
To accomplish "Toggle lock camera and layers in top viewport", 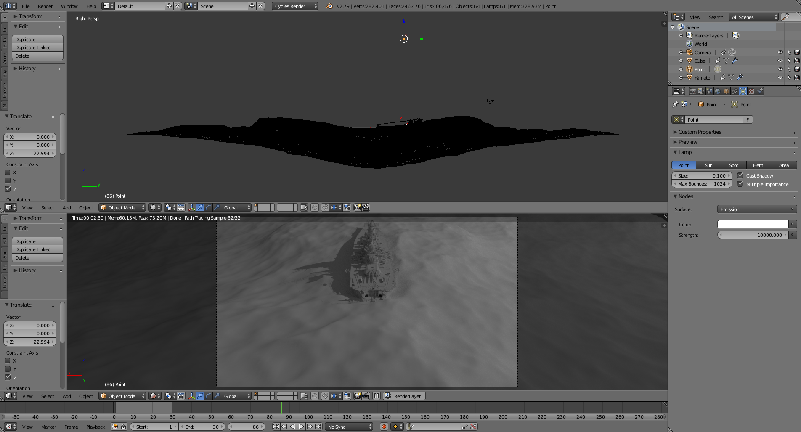I will (304, 207).
